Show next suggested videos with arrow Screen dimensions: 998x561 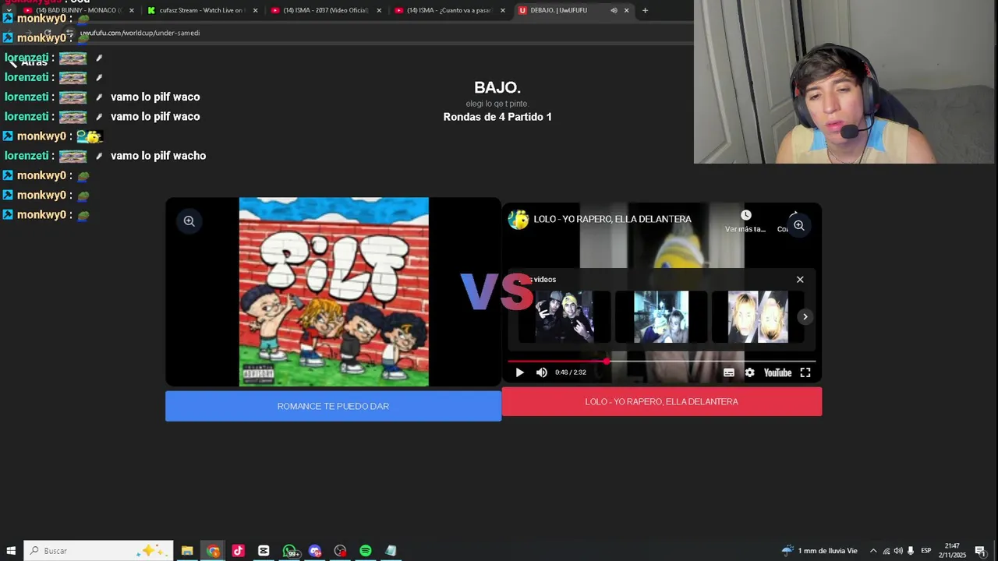click(805, 316)
